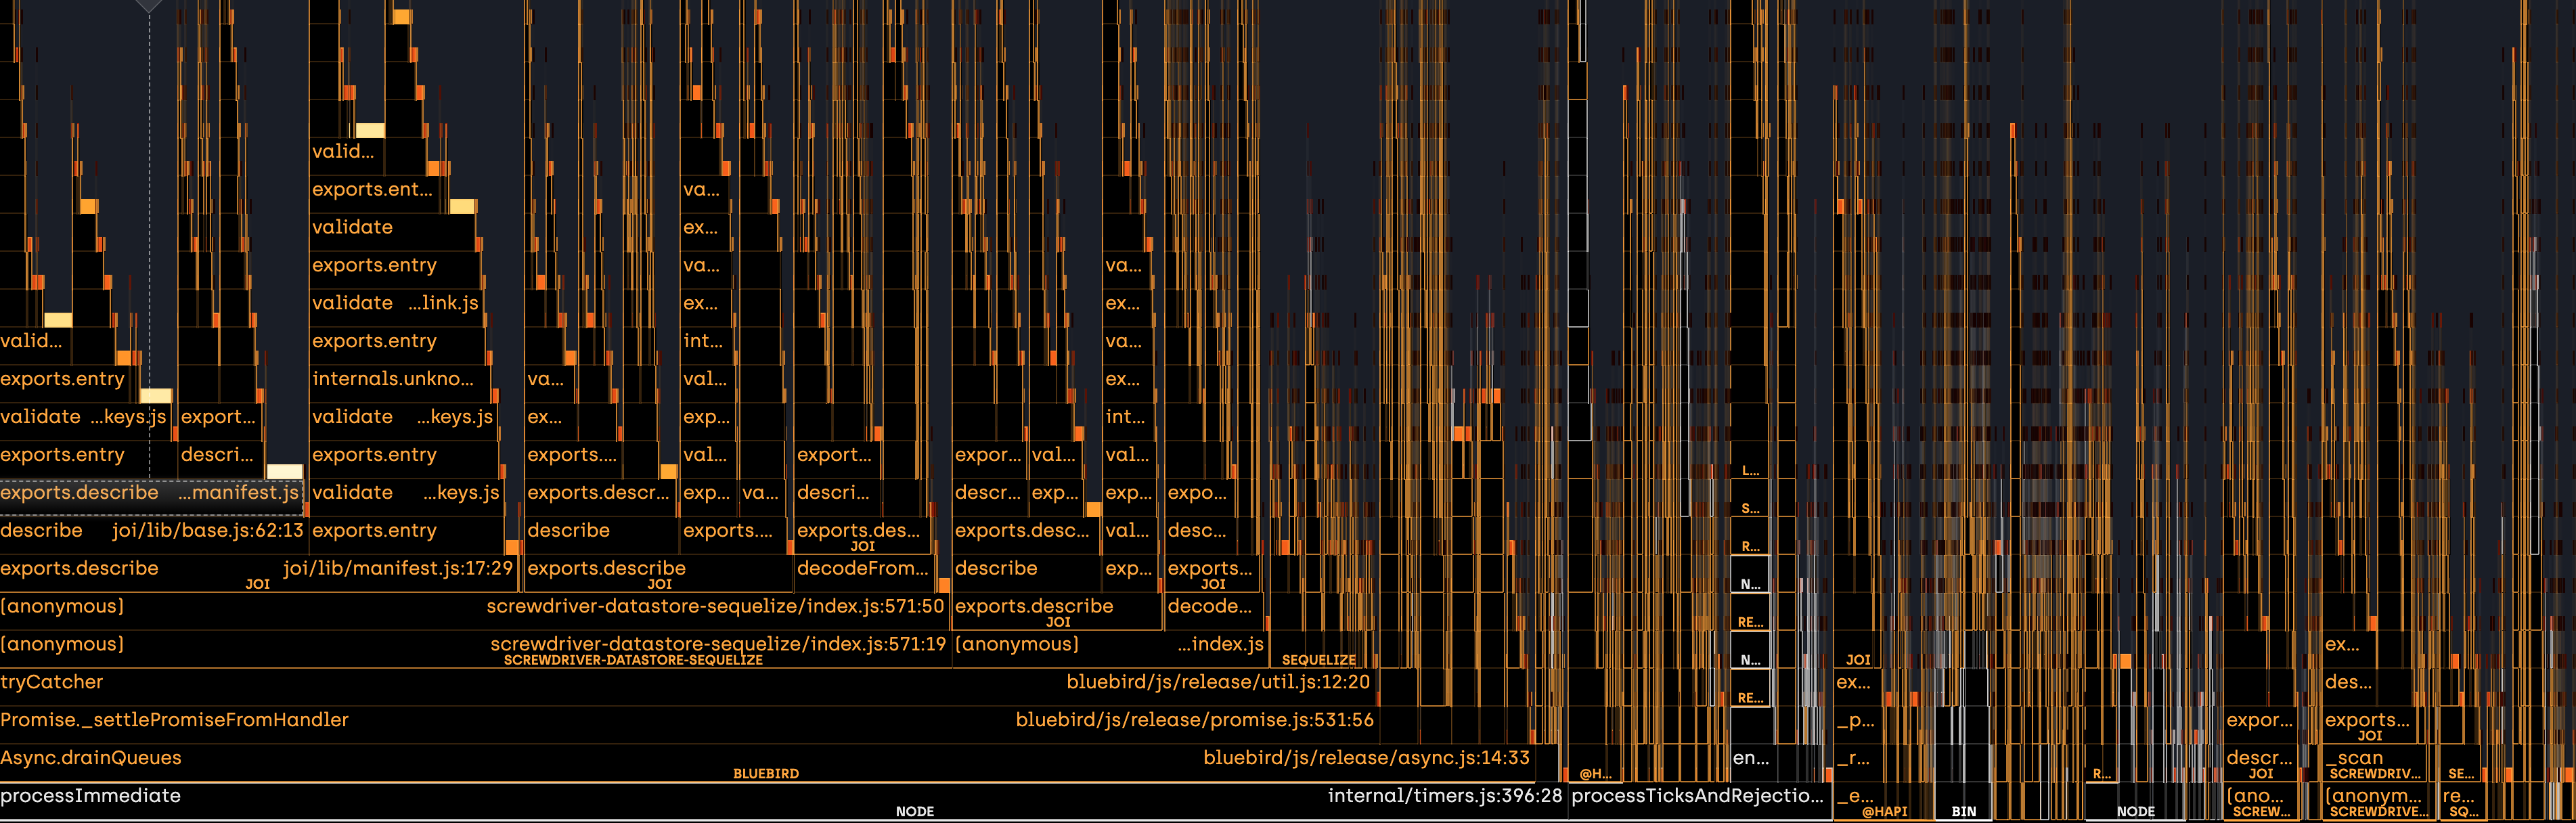Screen dimensions: 2576x823
Task: Click the BIN frame
Action: coord(1964,802)
